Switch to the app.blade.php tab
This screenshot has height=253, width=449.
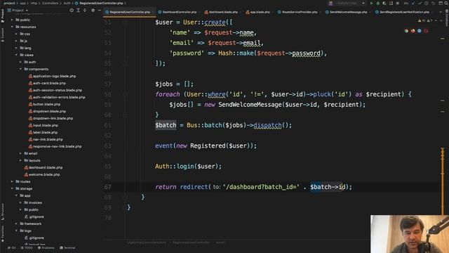[x=258, y=12]
